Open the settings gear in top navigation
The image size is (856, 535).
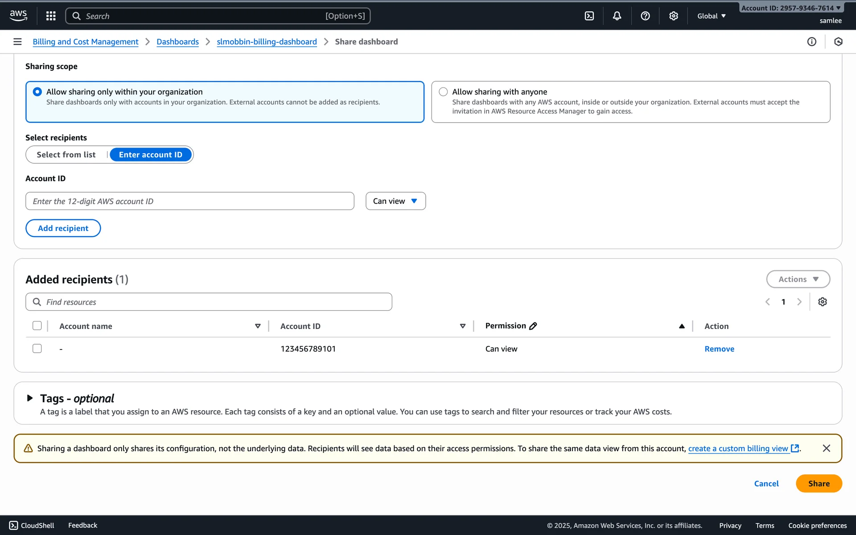(673, 16)
